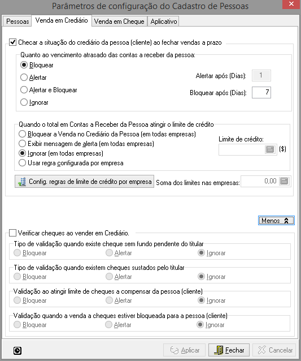Viewport: 301px width, 361px height.
Task: Enable Verificar cheques ao vender em Crediário
Action: 12,233
